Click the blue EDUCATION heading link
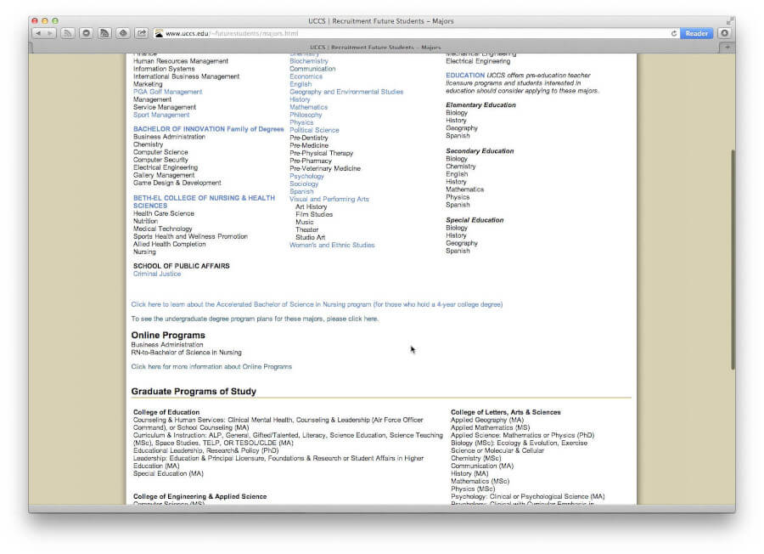 465,75
